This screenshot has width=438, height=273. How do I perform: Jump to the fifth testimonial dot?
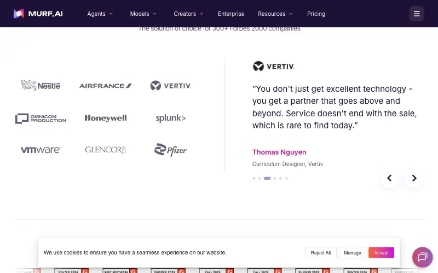pos(280,179)
